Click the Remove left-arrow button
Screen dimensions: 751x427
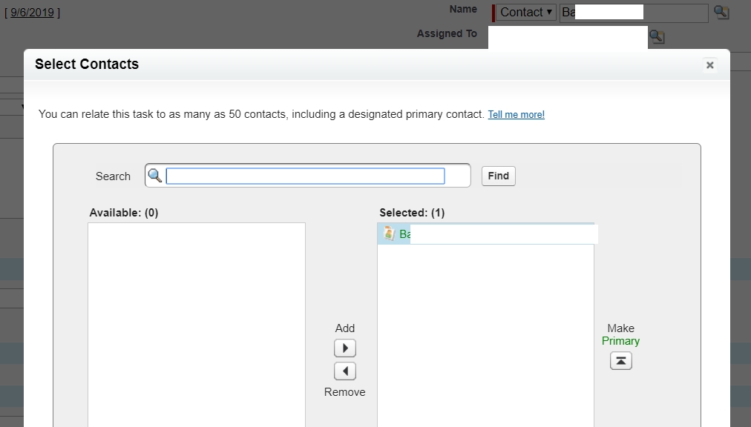click(345, 371)
